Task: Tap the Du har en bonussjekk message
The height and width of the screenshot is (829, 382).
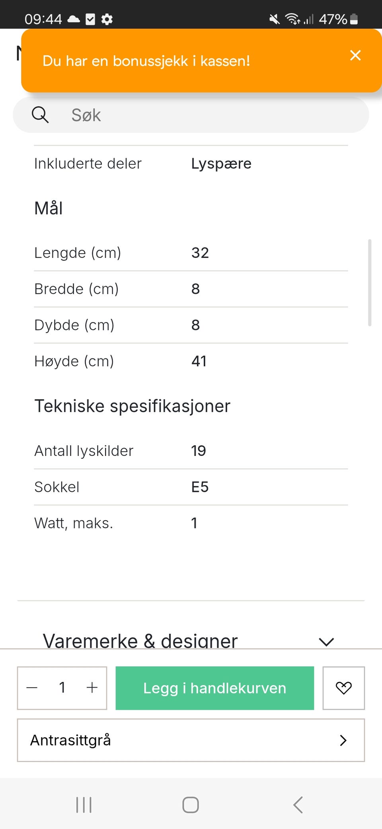Action: pyautogui.click(x=146, y=61)
